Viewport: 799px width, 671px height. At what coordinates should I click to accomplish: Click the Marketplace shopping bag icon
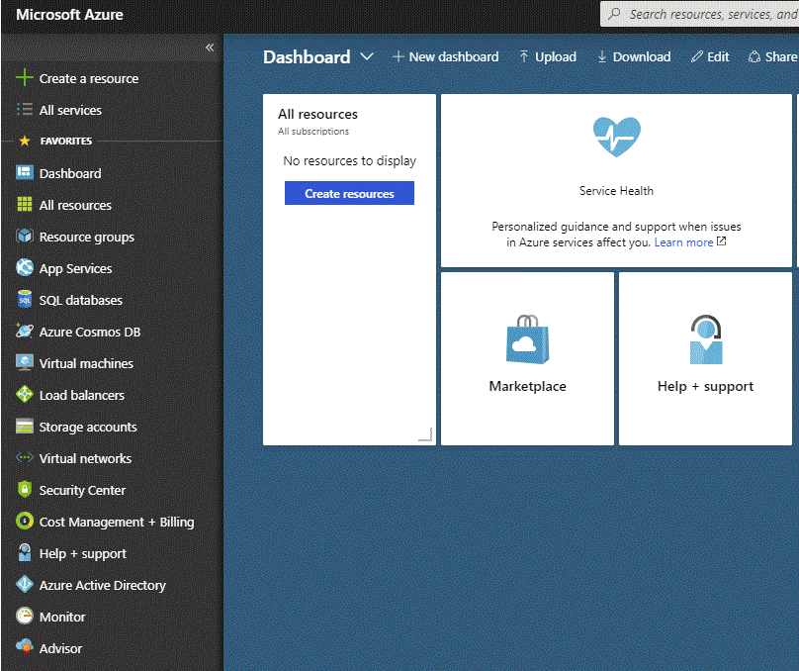[527, 339]
